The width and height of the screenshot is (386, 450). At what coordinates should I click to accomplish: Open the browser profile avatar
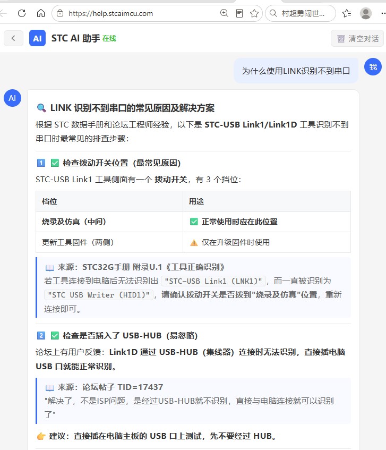pyautogui.click(x=366, y=13)
